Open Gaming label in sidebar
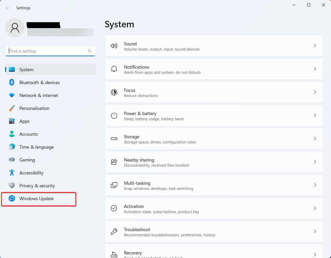Image resolution: width=331 pixels, height=258 pixels. [x=27, y=160]
